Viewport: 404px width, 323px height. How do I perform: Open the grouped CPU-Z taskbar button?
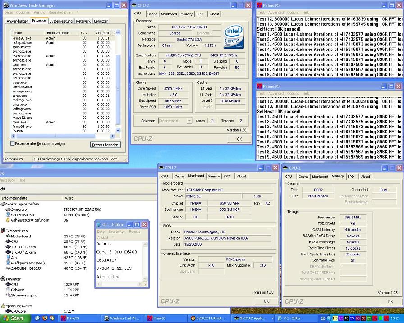click(252, 318)
